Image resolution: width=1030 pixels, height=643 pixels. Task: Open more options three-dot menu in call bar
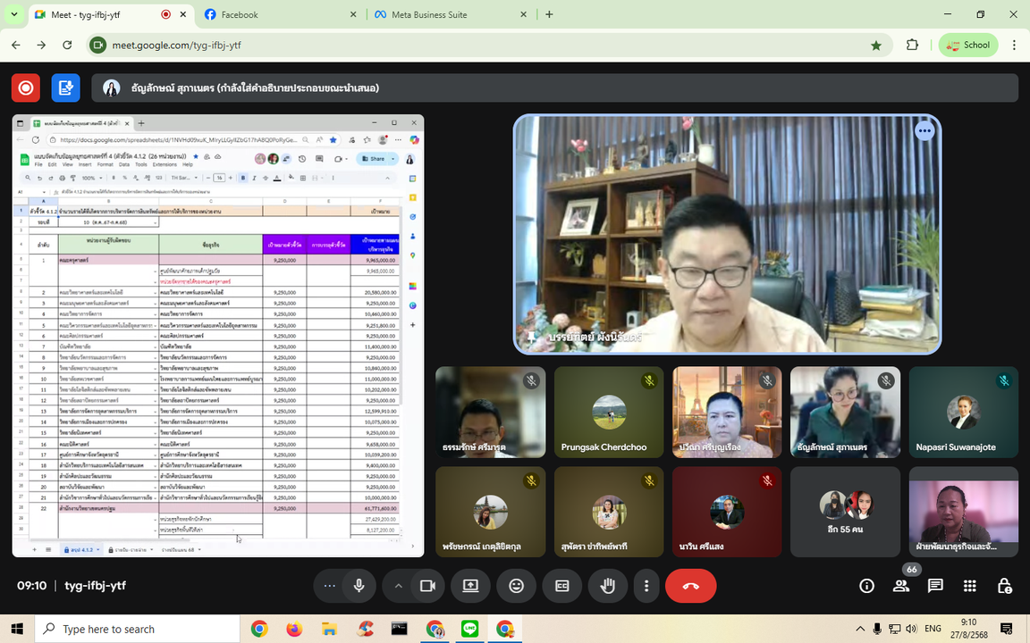point(646,586)
